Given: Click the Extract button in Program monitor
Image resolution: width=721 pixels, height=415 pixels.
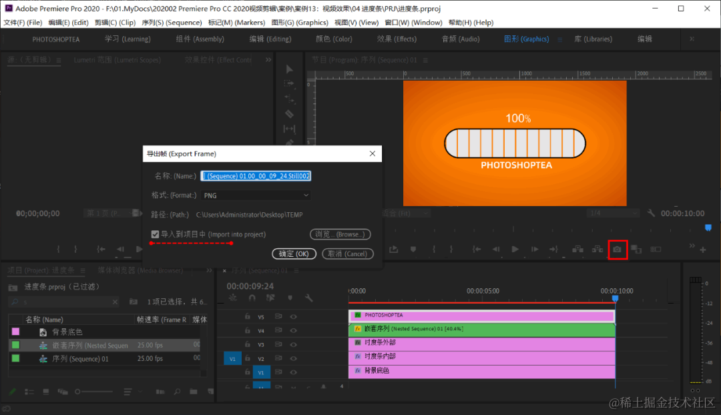Looking at the screenshot, I should tap(597, 249).
